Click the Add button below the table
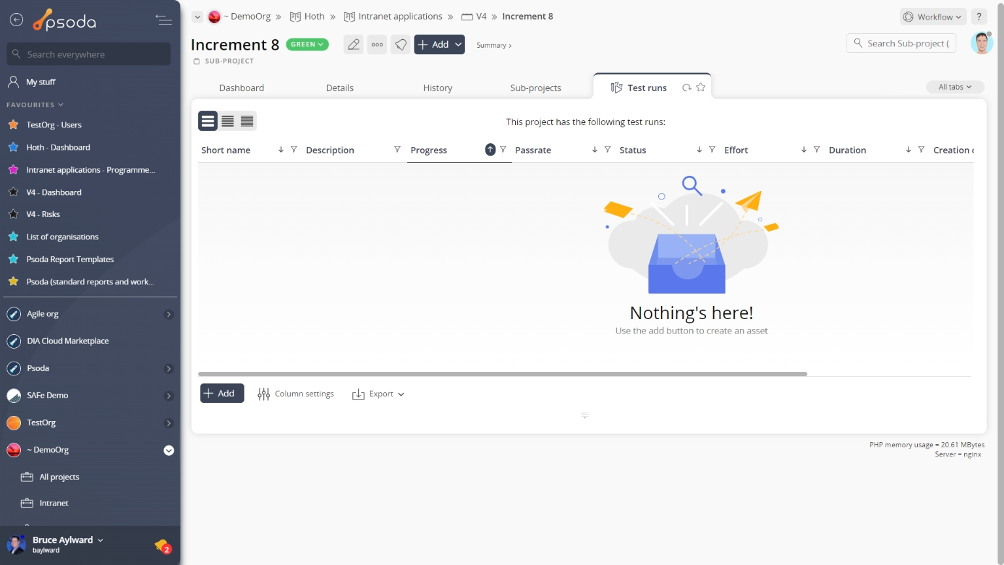The height and width of the screenshot is (565, 1004). tap(222, 393)
